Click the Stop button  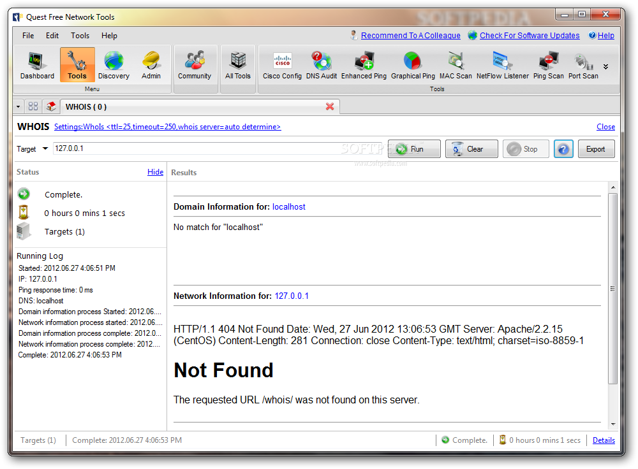(x=526, y=148)
